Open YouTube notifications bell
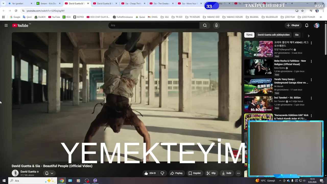327x184 pixels. 307,25
